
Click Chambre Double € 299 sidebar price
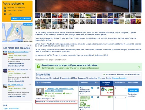coord(16,81)
